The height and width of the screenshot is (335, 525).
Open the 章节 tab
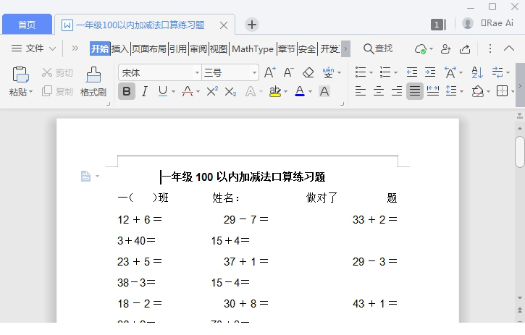tap(287, 49)
